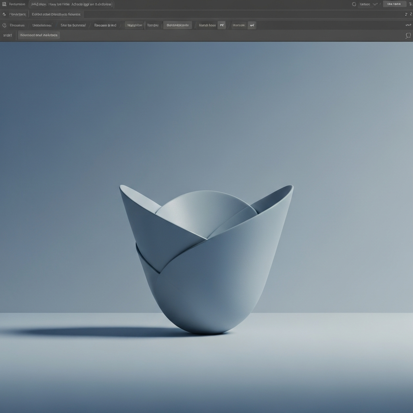The height and width of the screenshot is (413, 413).
Task: Click the small square button after 'Hand'
Action: click(x=221, y=25)
